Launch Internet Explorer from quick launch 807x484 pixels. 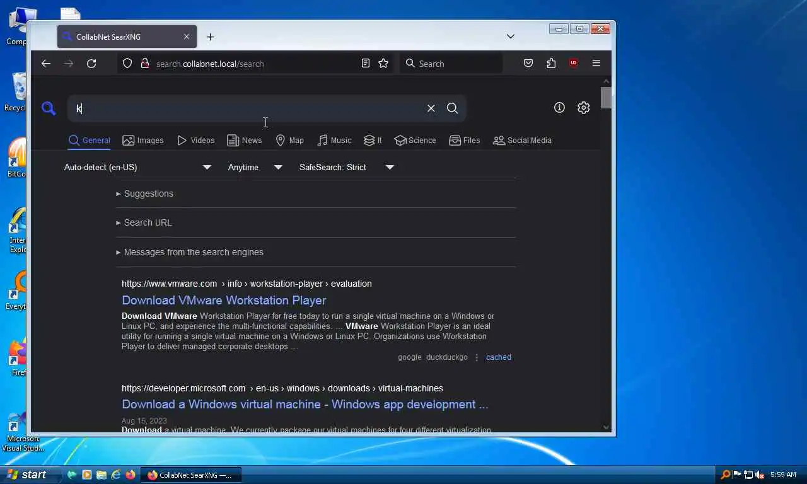point(116,475)
